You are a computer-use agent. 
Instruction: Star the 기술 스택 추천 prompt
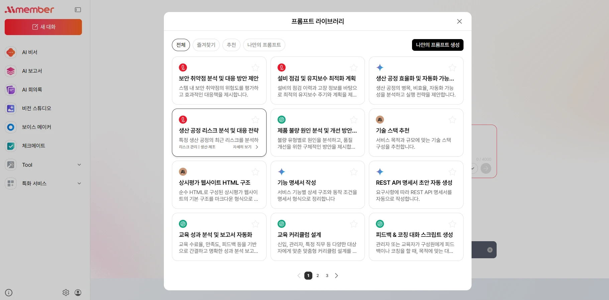coord(452,120)
